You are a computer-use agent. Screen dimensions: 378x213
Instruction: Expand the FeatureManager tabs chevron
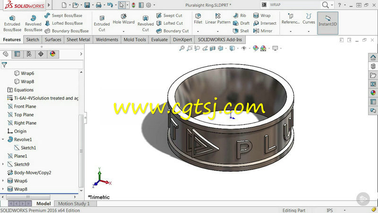tap(81, 54)
